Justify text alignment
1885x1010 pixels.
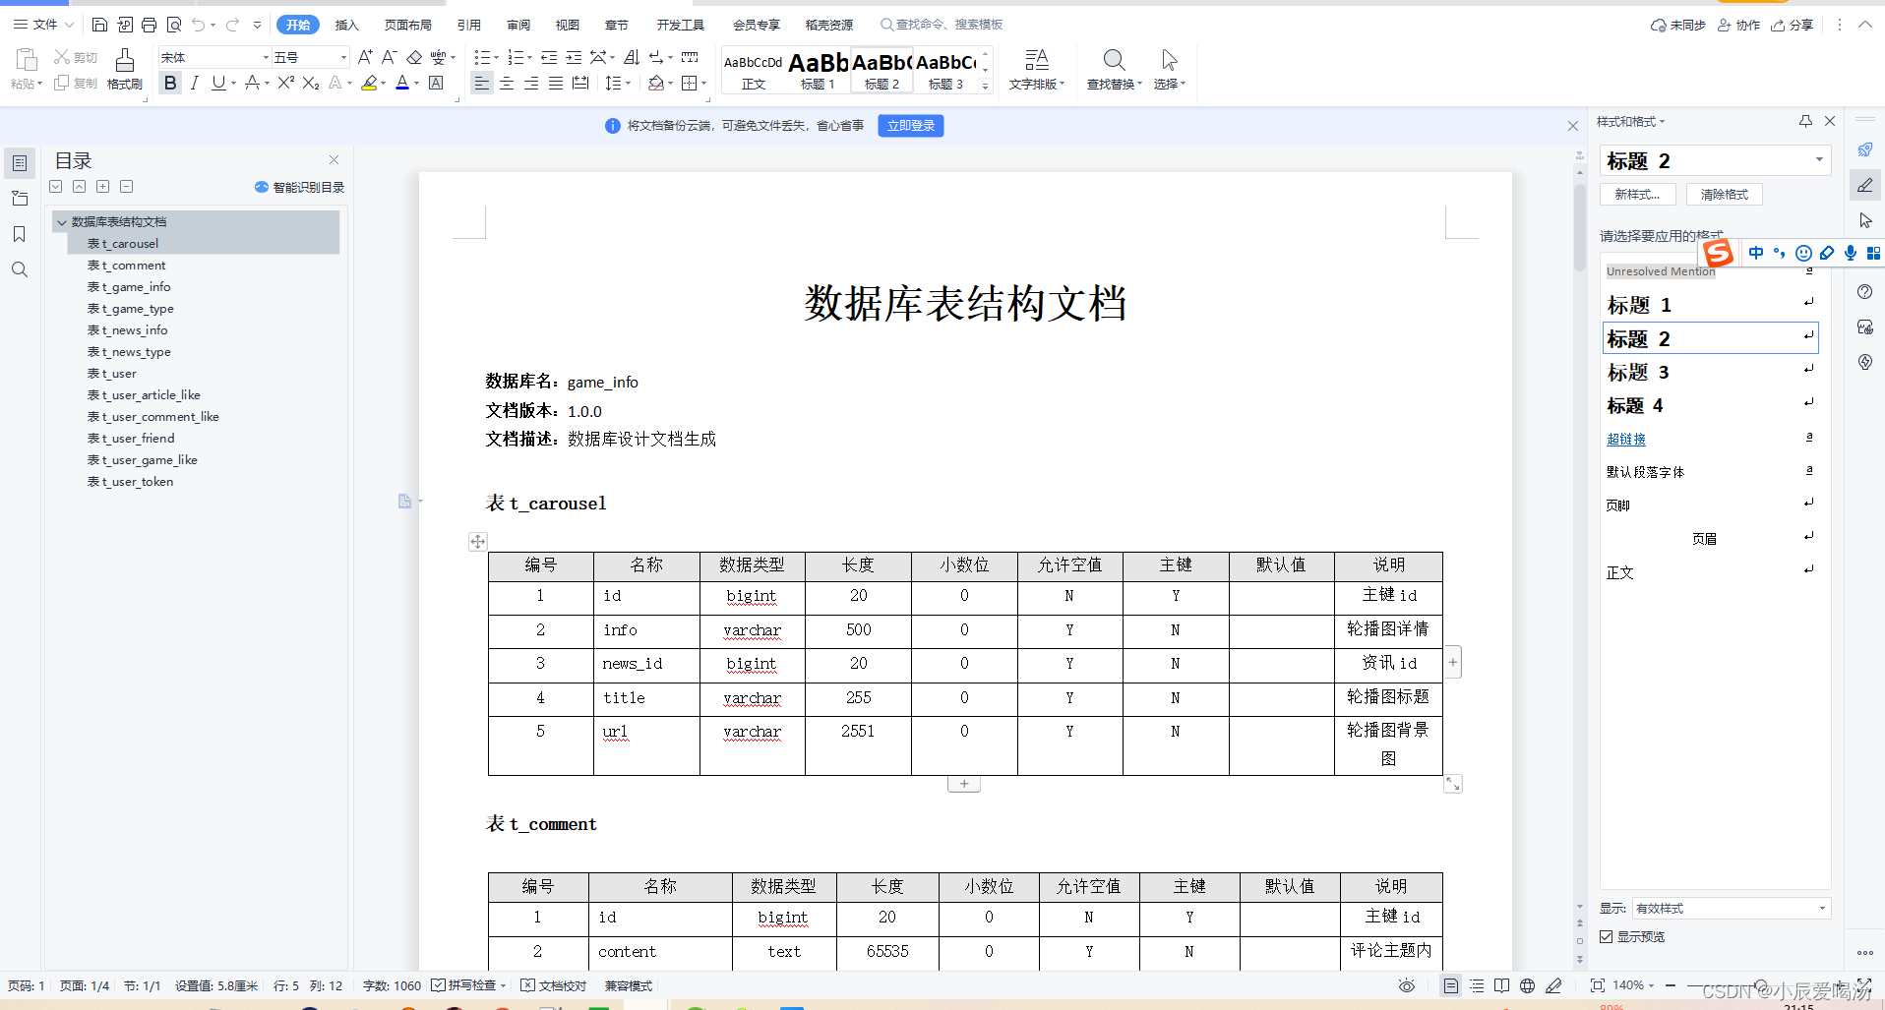(x=556, y=84)
